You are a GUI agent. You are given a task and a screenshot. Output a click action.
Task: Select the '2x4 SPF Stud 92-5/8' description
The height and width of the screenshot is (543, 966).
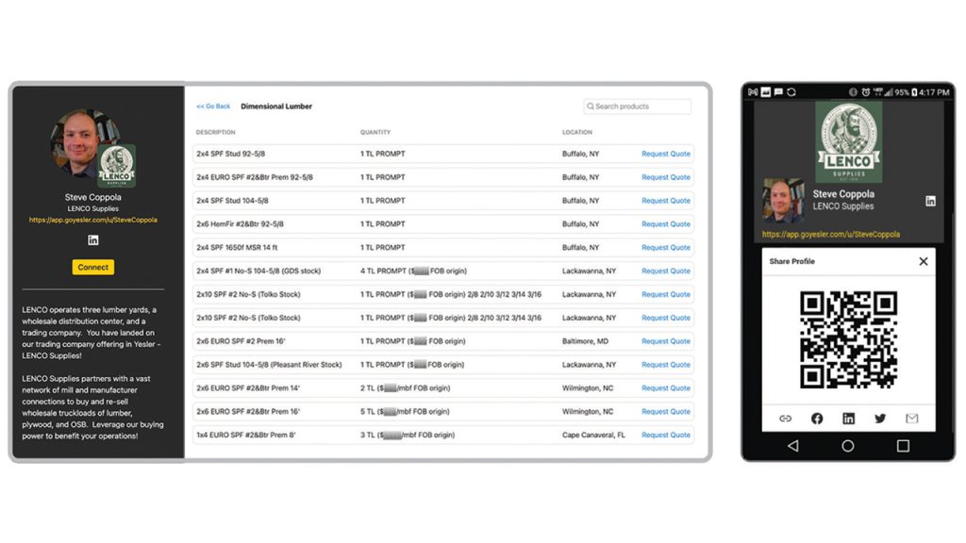coord(230,154)
